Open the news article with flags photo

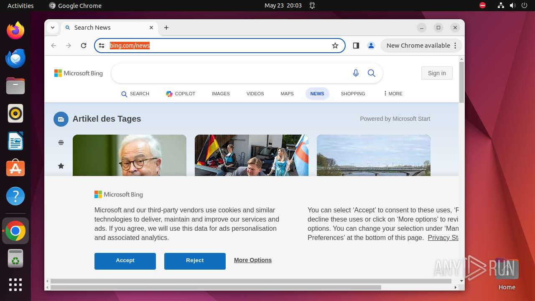click(x=252, y=155)
